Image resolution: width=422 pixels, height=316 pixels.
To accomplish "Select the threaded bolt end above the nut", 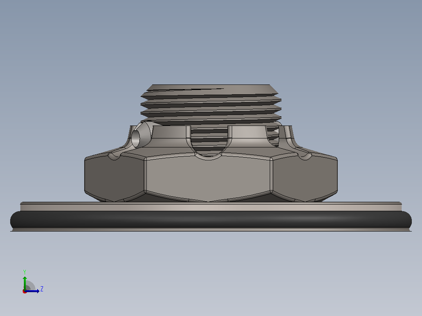I will (x=211, y=105).
